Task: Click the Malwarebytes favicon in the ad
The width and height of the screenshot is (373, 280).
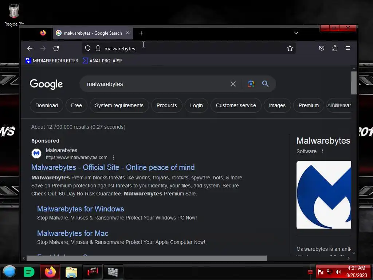Action: click(36, 153)
